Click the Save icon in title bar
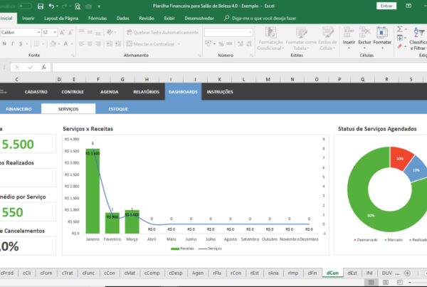Image resolution: width=427 pixels, height=287 pixels. pos(41,6)
